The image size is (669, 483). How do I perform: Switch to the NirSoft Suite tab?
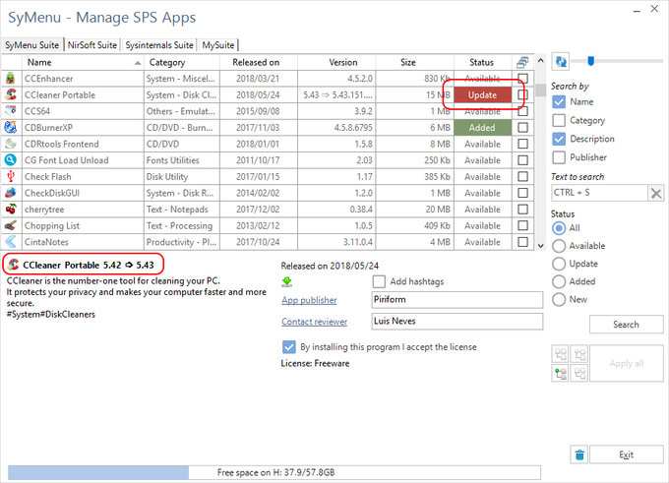(x=92, y=45)
